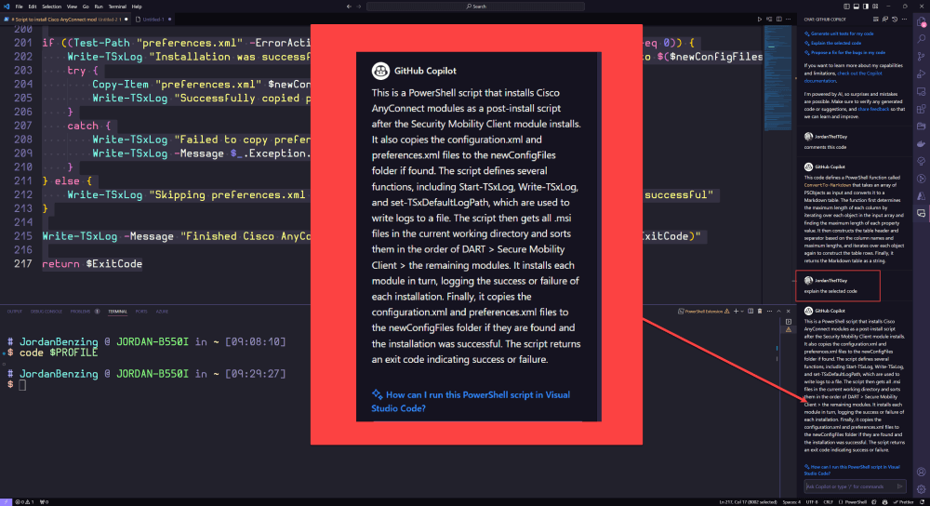The height and width of the screenshot is (506, 930).
Task: Clear the Copilot chat session
Action: click(x=875, y=19)
